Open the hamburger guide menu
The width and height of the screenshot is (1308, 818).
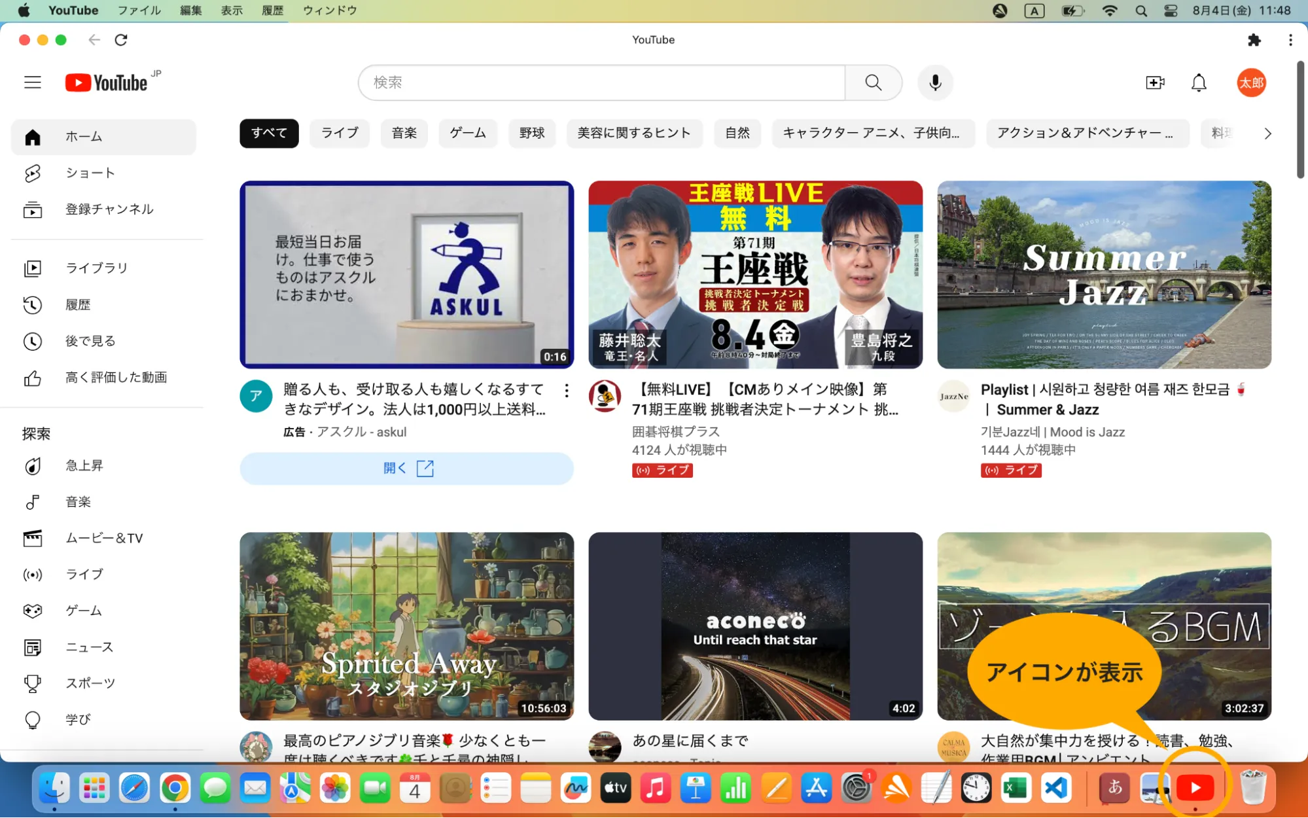pyautogui.click(x=33, y=82)
